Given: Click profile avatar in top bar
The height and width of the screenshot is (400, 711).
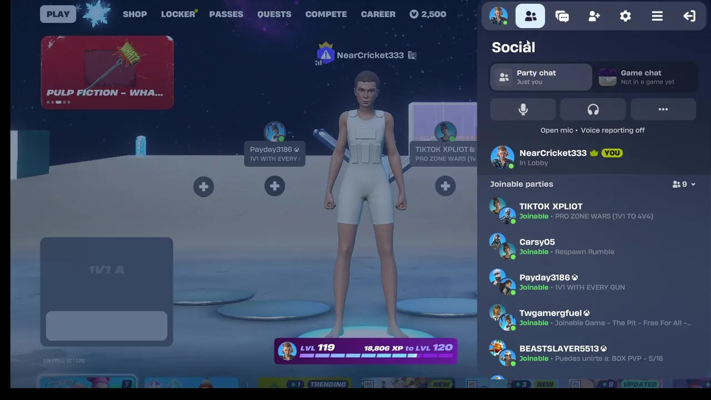Looking at the screenshot, I should (x=498, y=16).
